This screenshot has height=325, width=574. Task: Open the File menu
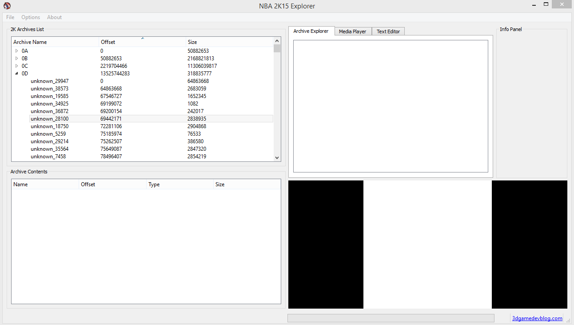point(10,17)
